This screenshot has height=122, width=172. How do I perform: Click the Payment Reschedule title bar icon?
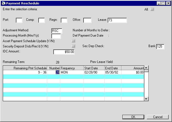click(x=4, y=3)
